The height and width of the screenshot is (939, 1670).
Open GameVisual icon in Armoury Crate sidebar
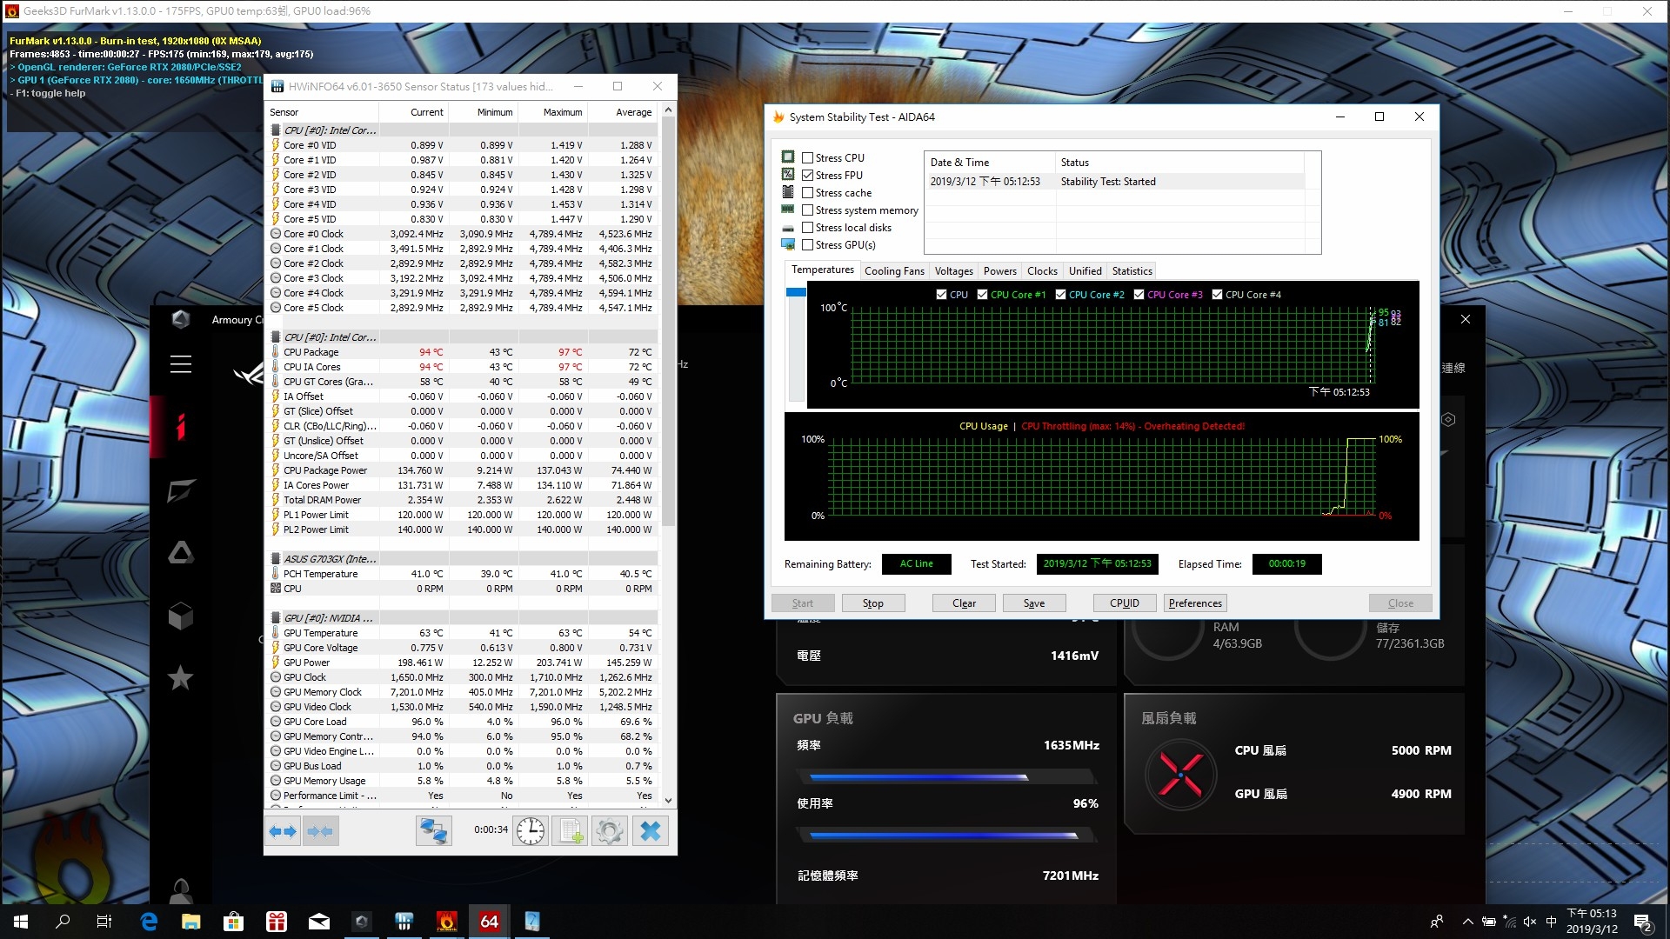coord(181,490)
